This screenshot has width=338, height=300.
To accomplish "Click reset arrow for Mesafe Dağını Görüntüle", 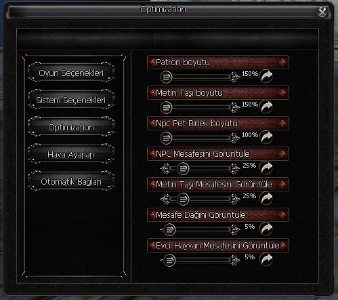I will 266,229.
